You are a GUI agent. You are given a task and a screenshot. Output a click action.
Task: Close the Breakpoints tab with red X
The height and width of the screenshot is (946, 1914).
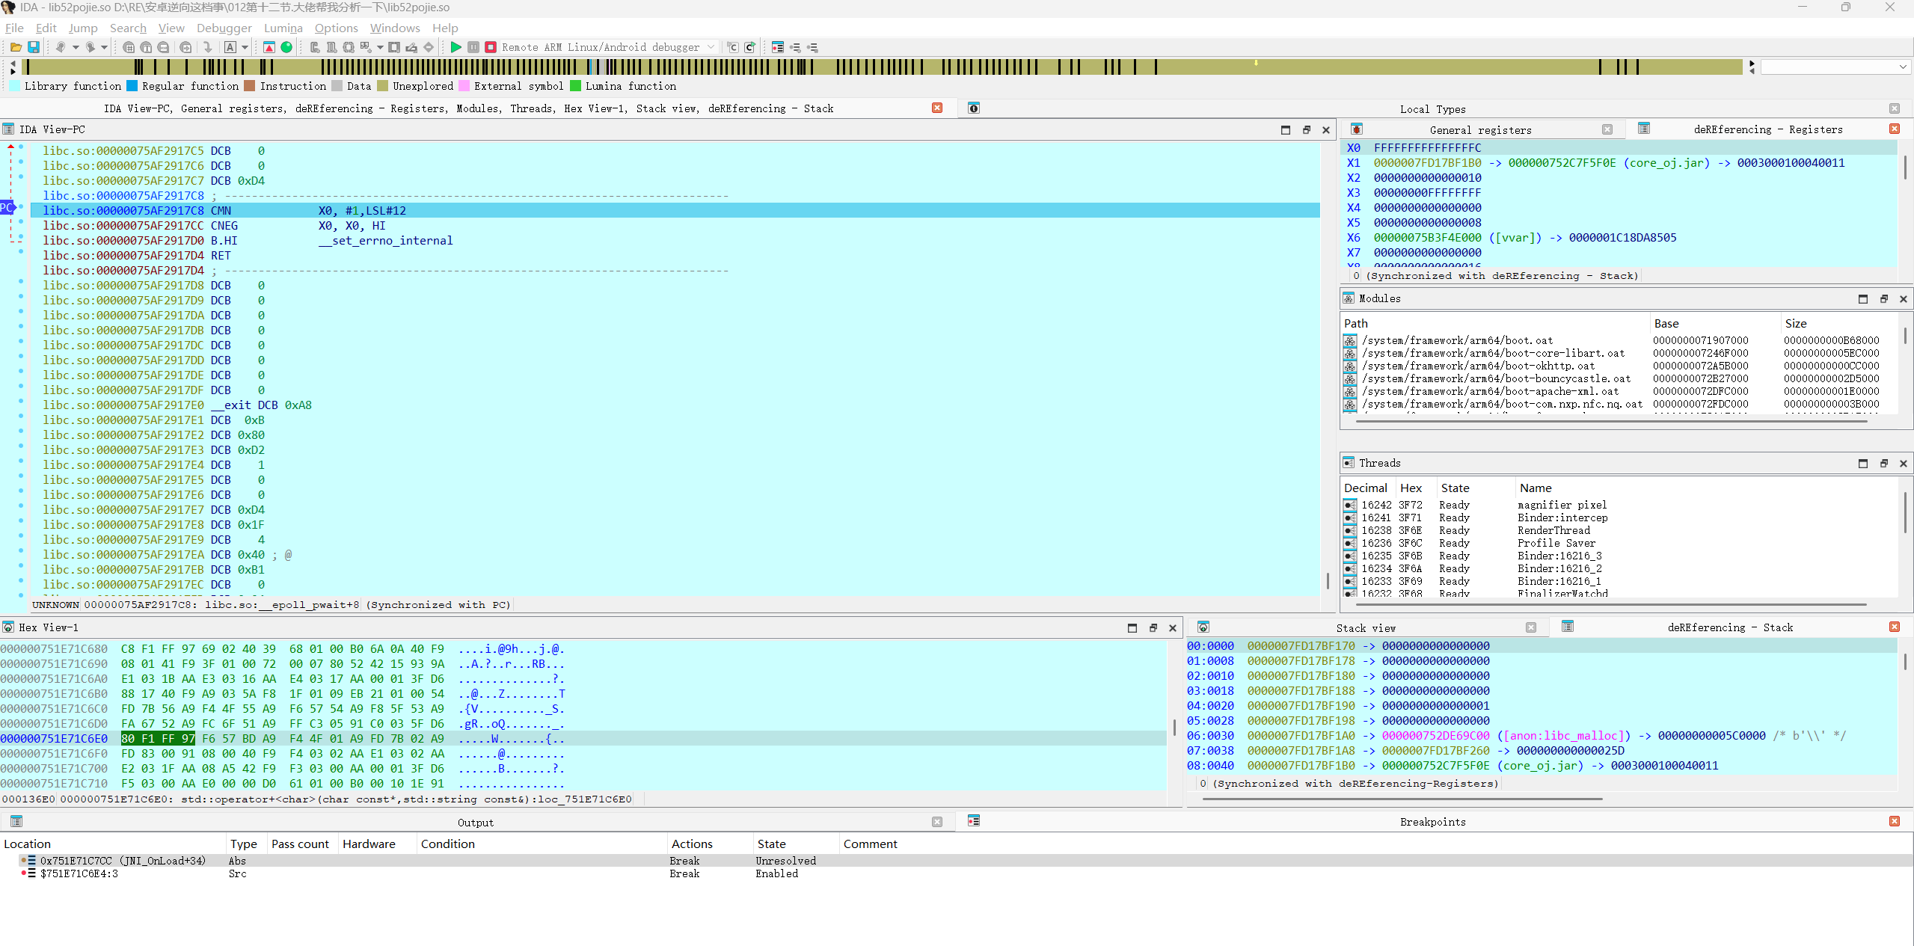click(x=1895, y=821)
